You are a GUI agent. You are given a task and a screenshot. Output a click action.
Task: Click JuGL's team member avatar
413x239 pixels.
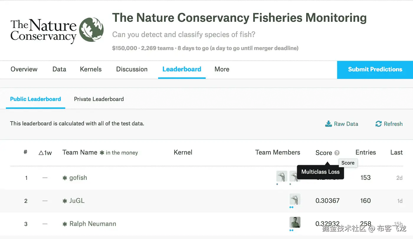pos(295,199)
